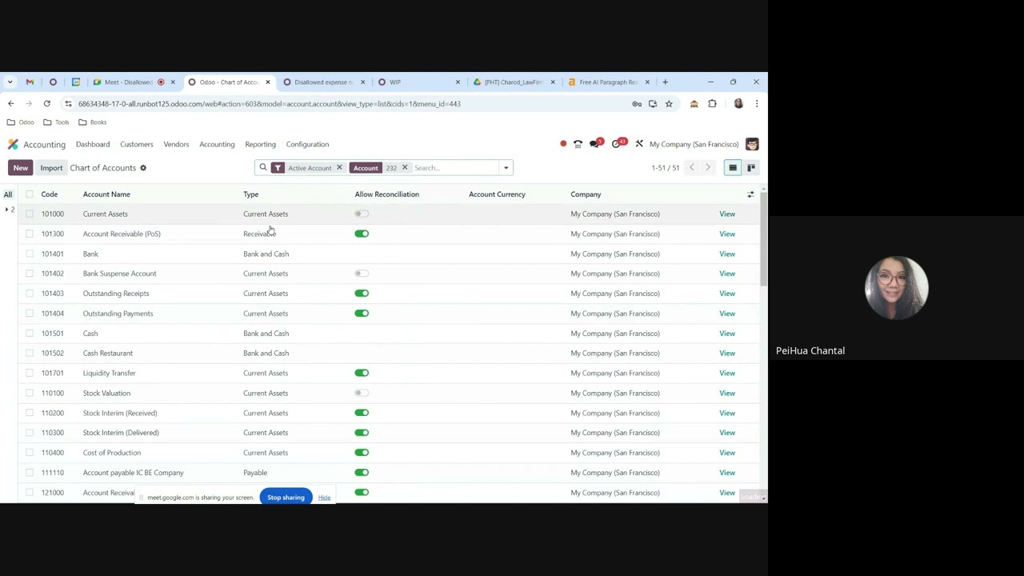
Task: Sort by the Account Name column header
Action: (x=106, y=194)
